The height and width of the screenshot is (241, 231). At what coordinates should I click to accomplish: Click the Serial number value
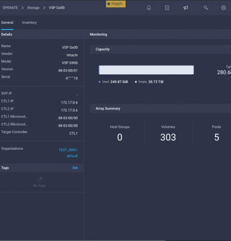pyautogui.click(x=72, y=78)
